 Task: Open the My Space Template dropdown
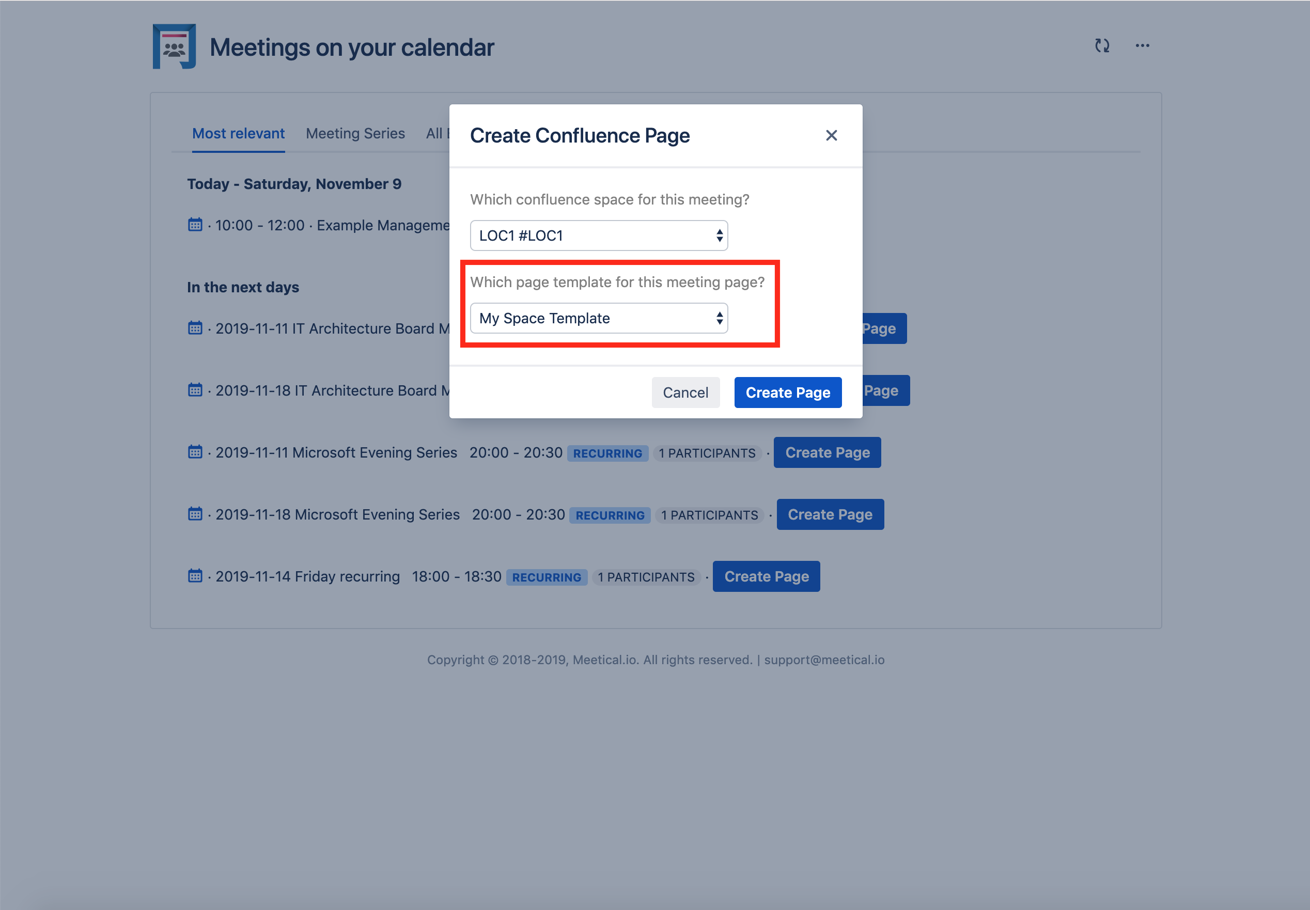599,318
